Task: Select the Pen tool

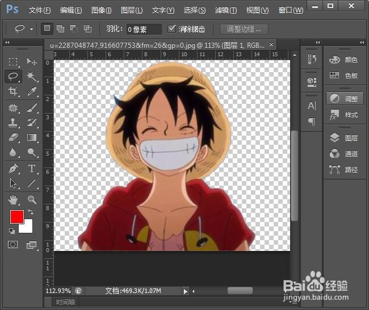Action: 13,169
